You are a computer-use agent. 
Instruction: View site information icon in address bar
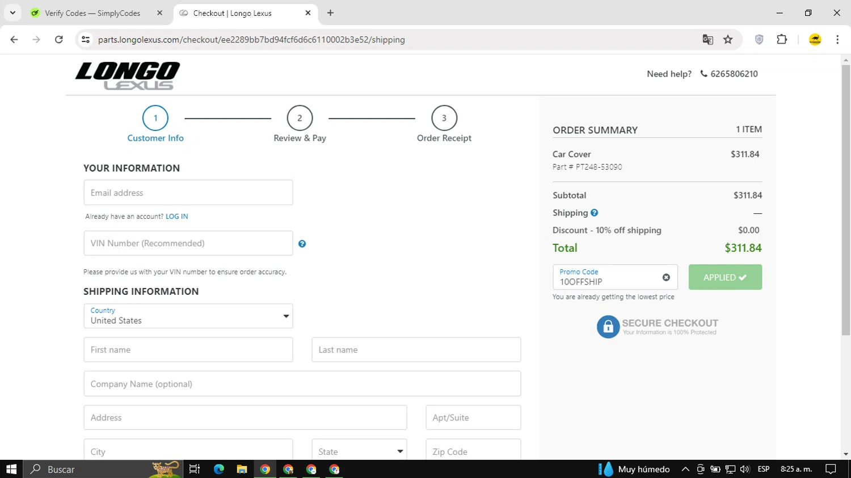pos(86,40)
